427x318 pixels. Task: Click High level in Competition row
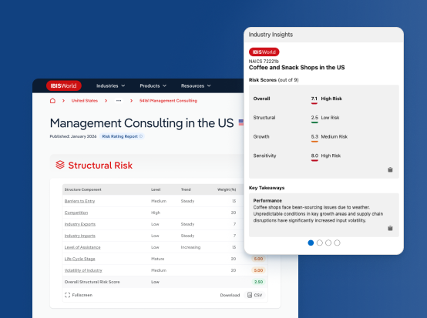click(x=156, y=213)
